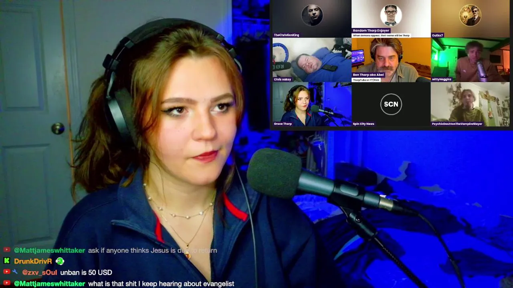Click the 'Outisx7' name label
This screenshot has width=513, height=288.
[x=437, y=35]
